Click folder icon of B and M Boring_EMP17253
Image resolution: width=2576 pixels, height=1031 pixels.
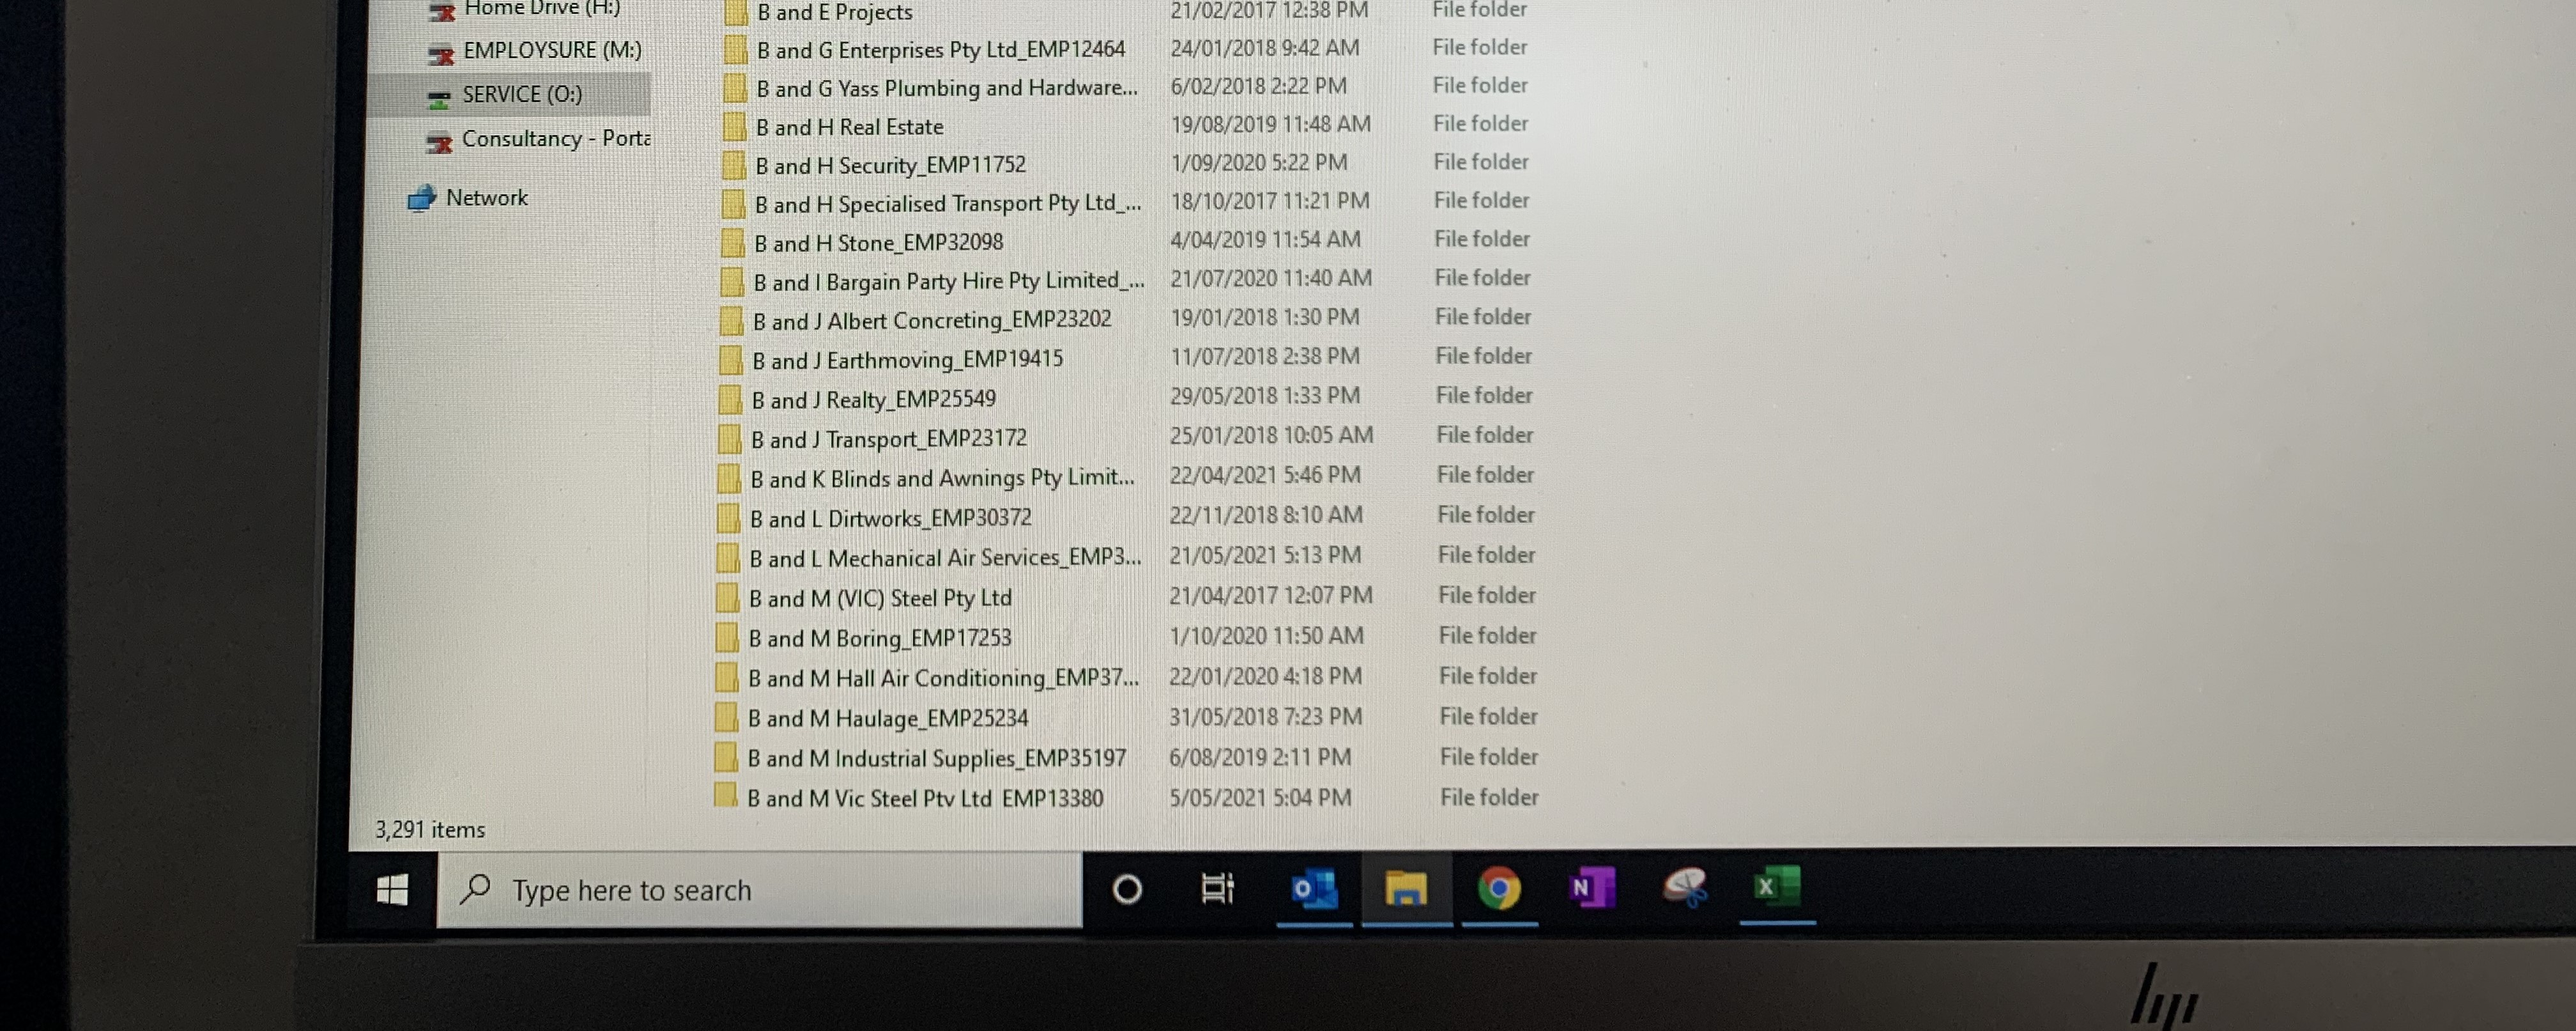pyautogui.click(x=728, y=637)
